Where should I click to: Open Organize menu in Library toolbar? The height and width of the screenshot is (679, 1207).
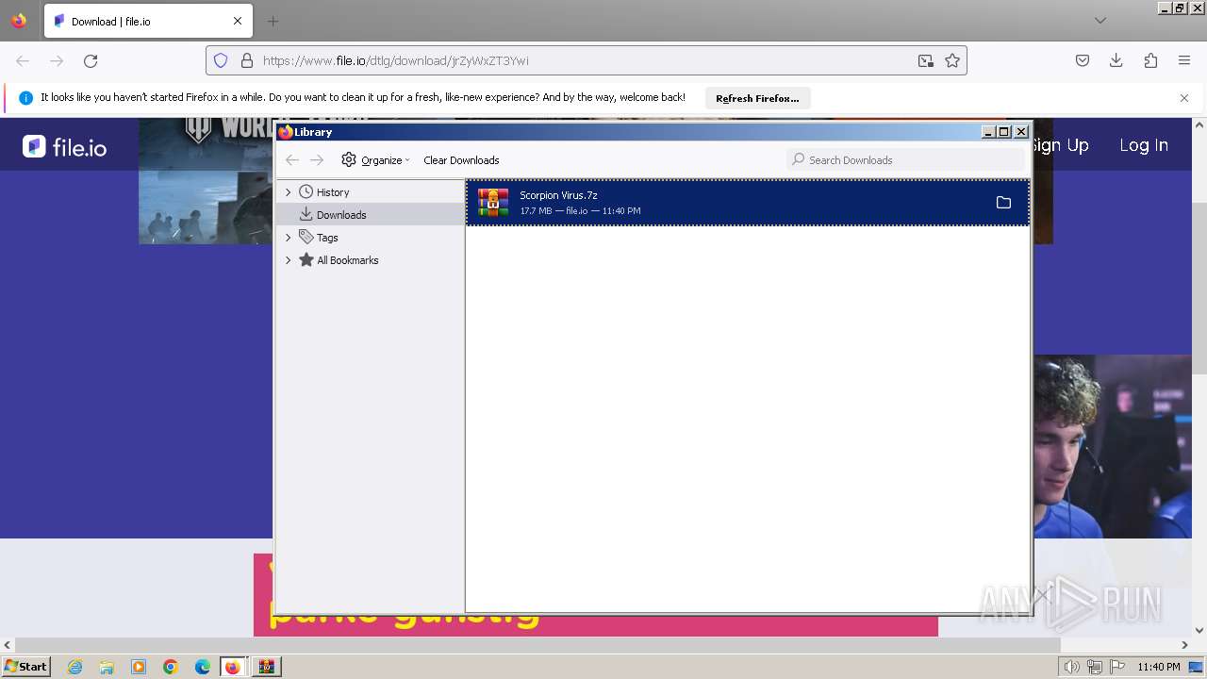click(x=375, y=160)
